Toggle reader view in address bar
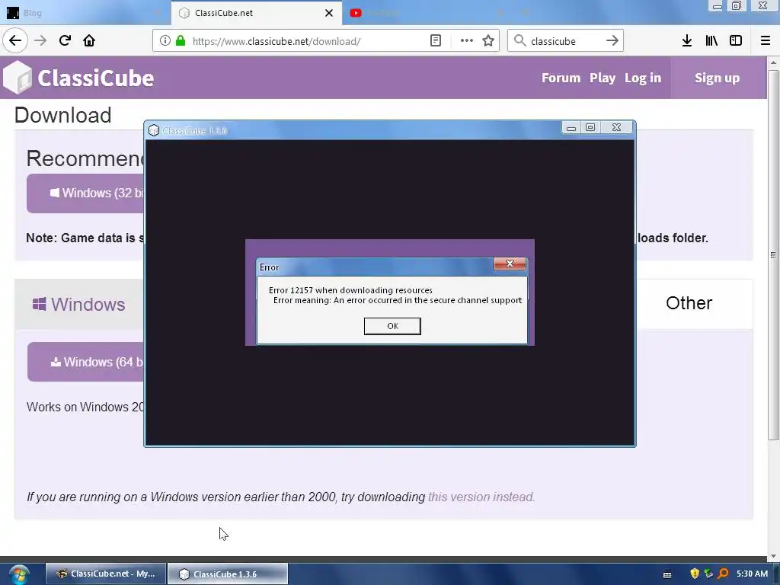 [435, 41]
